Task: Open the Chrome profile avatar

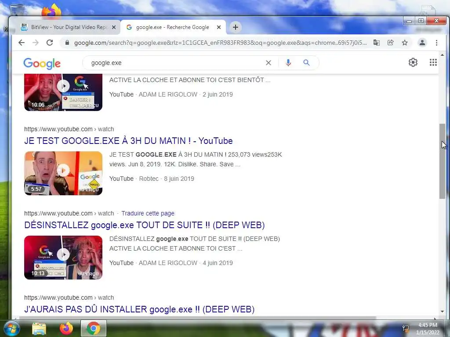Action: pos(422,43)
